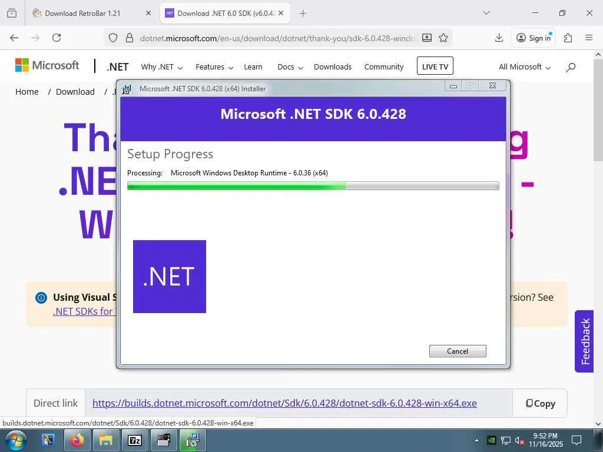This screenshot has width=603, height=452.
Task: Click the direct link to dotnet-sdk-6.0.428-win-x64.exe
Action: tap(284, 403)
